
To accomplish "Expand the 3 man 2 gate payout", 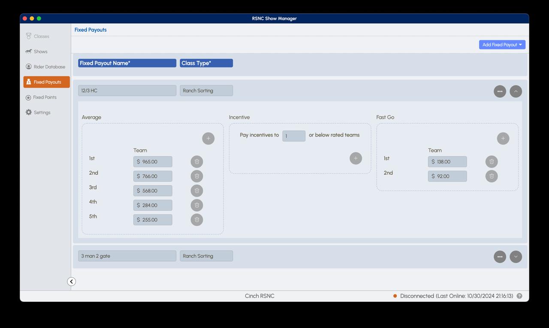I will click(x=516, y=257).
